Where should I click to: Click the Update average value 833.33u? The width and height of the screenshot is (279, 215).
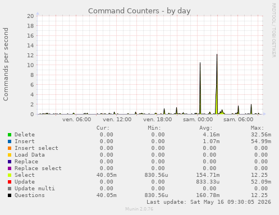click(208, 182)
